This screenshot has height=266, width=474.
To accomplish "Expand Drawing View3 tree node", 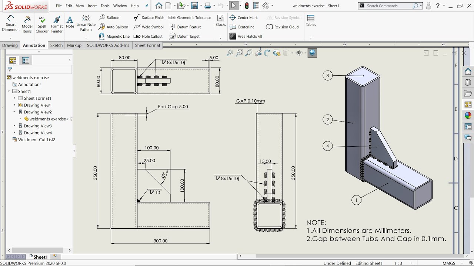I will pyautogui.click(x=15, y=126).
